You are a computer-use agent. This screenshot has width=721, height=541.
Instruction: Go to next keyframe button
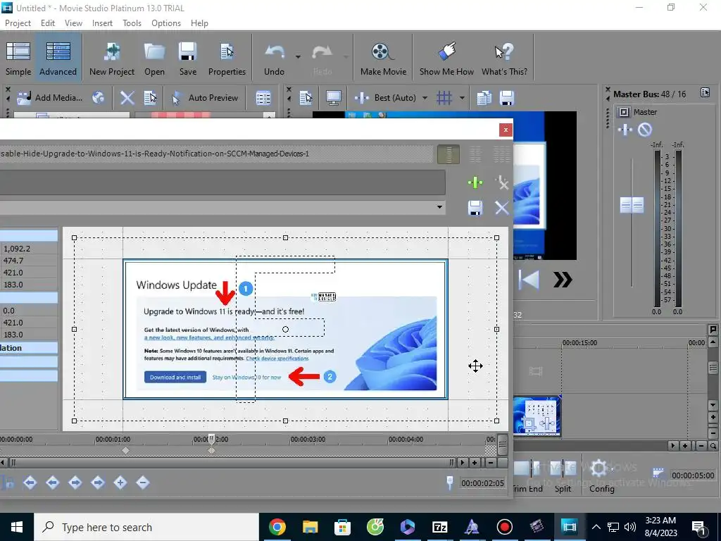75,483
